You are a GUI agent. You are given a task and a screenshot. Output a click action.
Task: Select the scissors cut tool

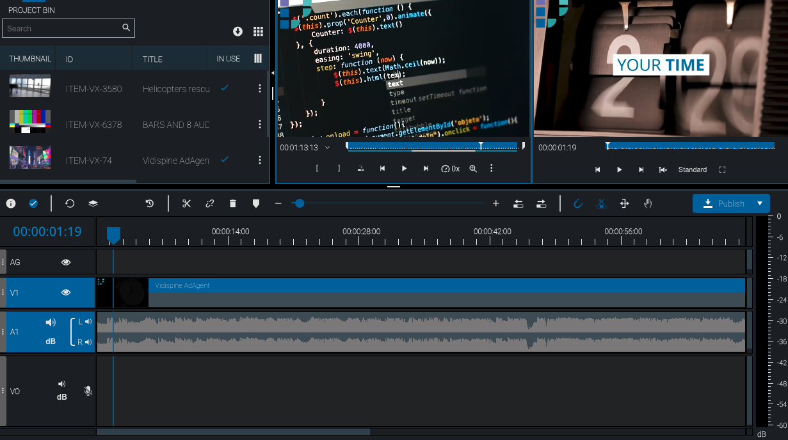pyautogui.click(x=186, y=203)
